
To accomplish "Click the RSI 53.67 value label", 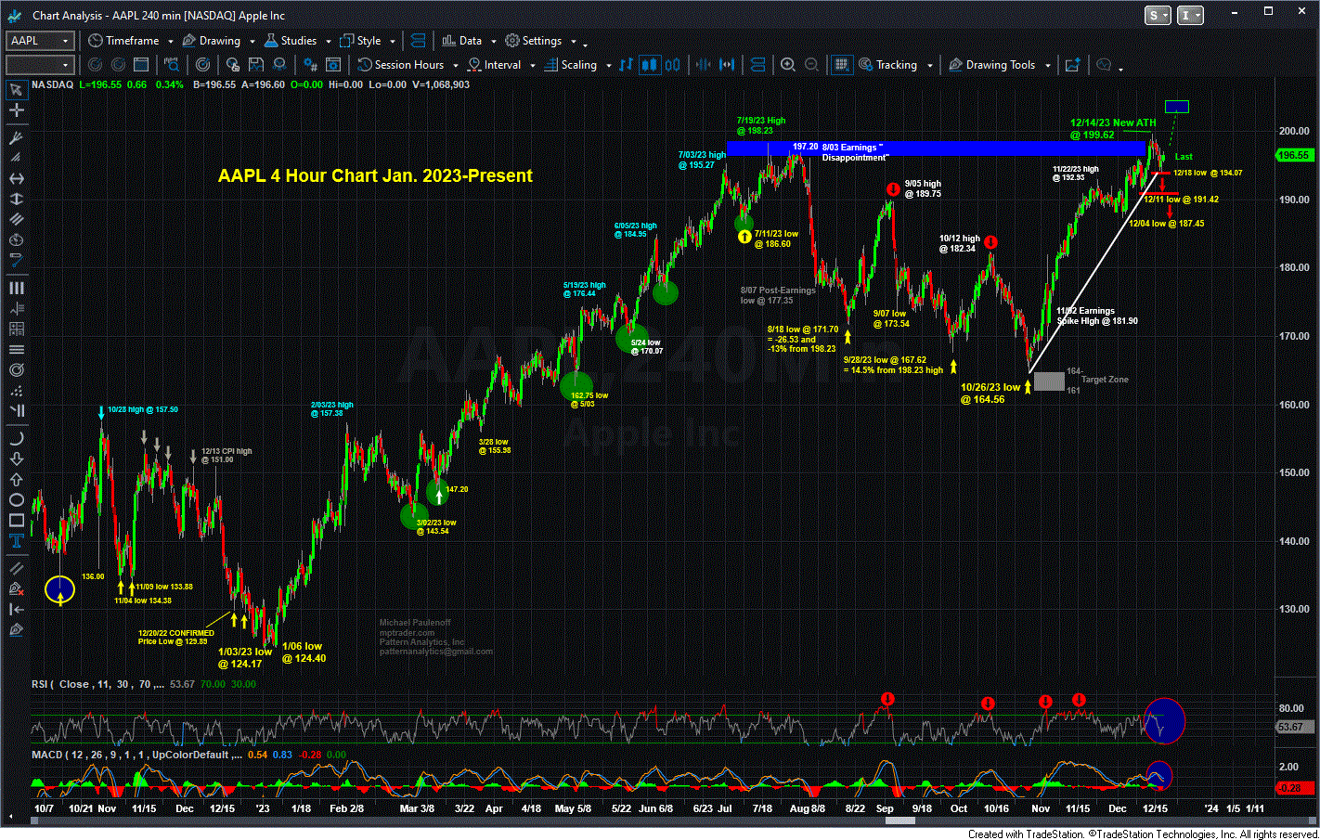I will (x=1294, y=727).
